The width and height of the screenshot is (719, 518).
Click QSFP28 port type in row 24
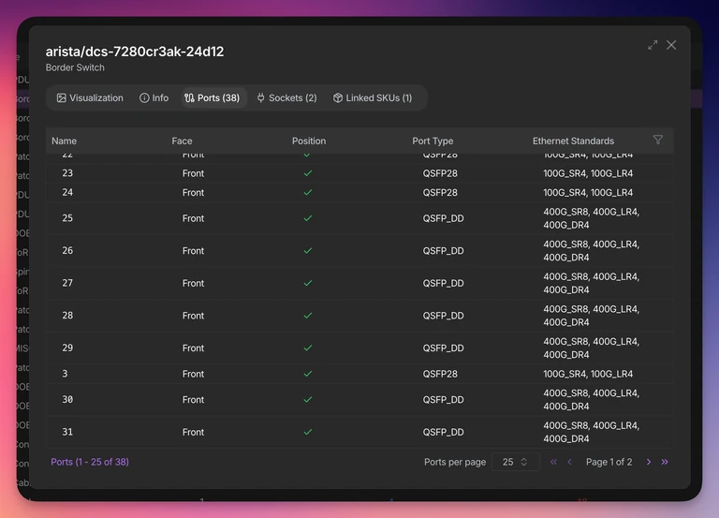(x=440, y=193)
